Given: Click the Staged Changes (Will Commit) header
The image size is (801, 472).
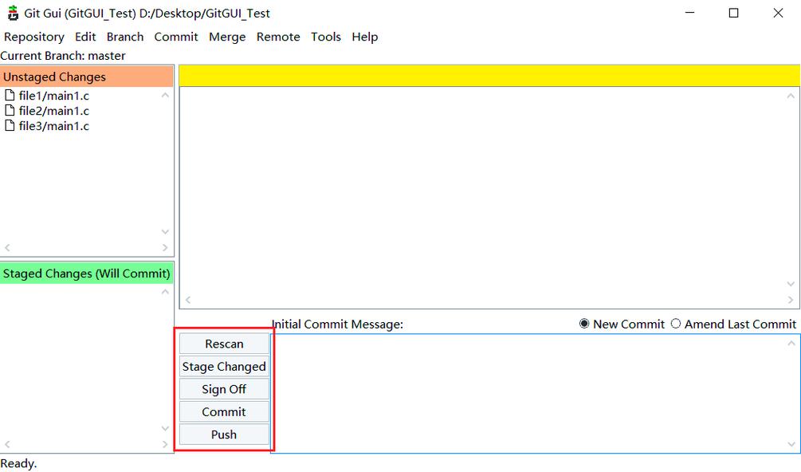Looking at the screenshot, I should pos(87,273).
